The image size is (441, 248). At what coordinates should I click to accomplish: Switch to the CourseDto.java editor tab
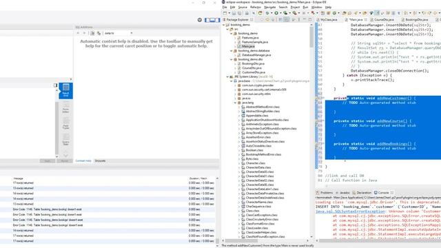coord(382,20)
